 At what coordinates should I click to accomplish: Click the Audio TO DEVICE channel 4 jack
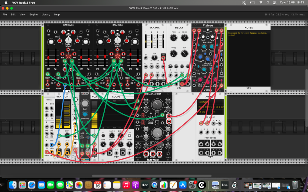(220, 123)
